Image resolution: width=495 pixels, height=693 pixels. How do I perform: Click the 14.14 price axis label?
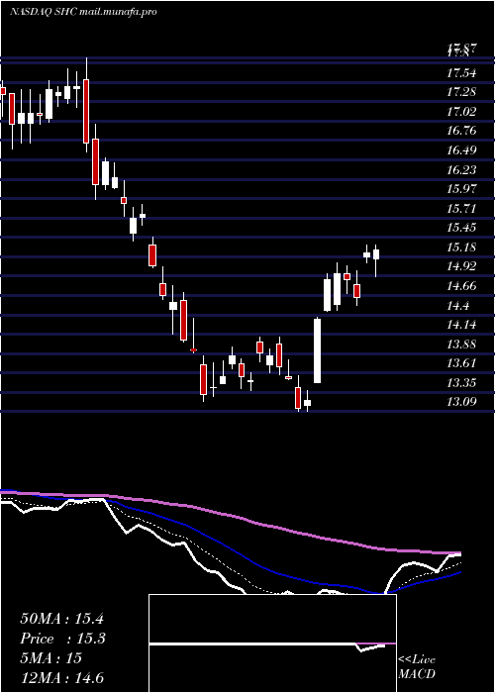pos(461,325)
